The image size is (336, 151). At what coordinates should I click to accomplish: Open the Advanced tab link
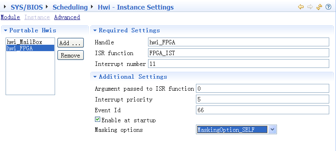(x=67, y=17)
